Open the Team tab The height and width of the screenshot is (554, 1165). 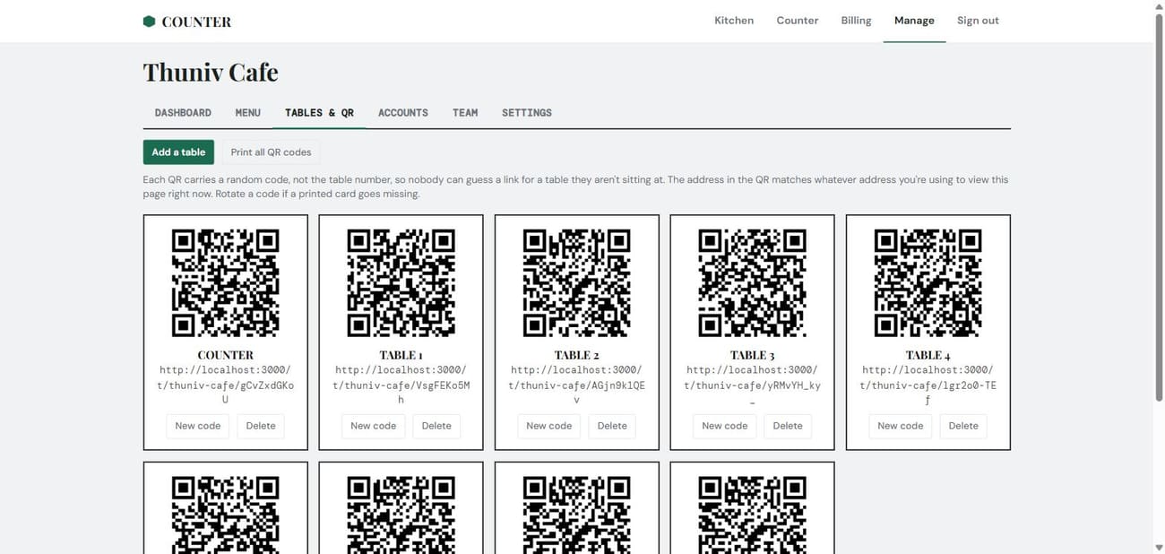click(465, 113)
